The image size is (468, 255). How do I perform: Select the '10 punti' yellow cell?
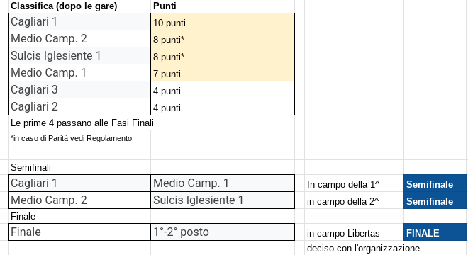(x=223, y=22)
